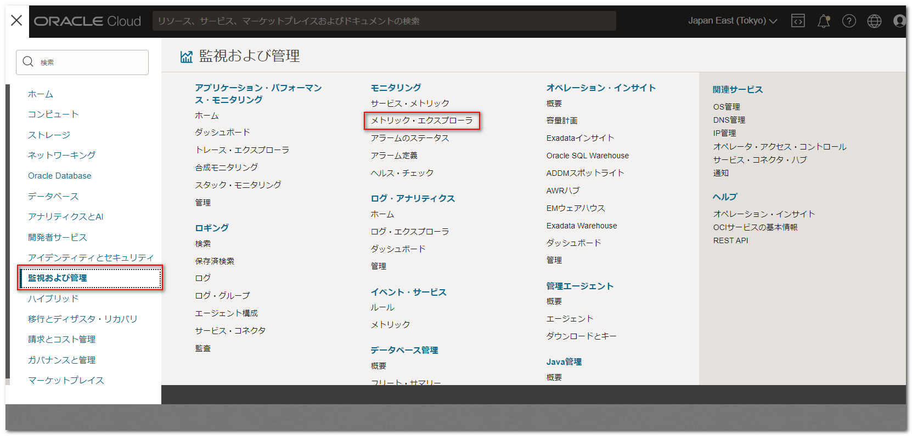The image size is (912, 436).
Task: Open the language globe icon
Action: coord(874,21)
